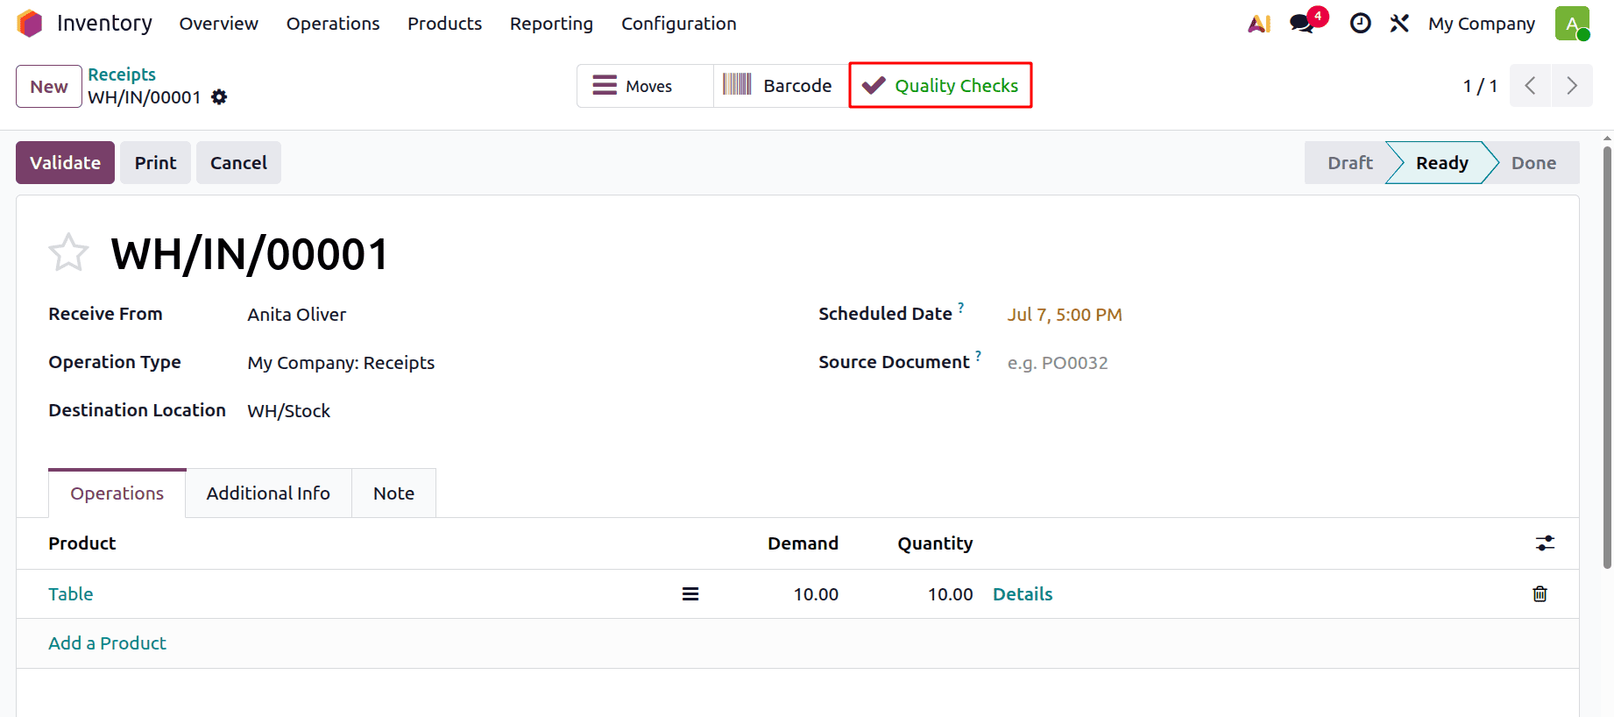Image resolution: width=1614 pixels, height=717 pixels.
Task: Click the WH/IN/00001 title heading
Action: 250,254
